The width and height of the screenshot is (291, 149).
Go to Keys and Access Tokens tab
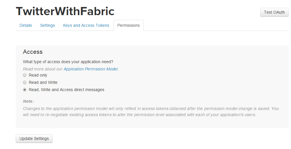click(x=86, y=25)
